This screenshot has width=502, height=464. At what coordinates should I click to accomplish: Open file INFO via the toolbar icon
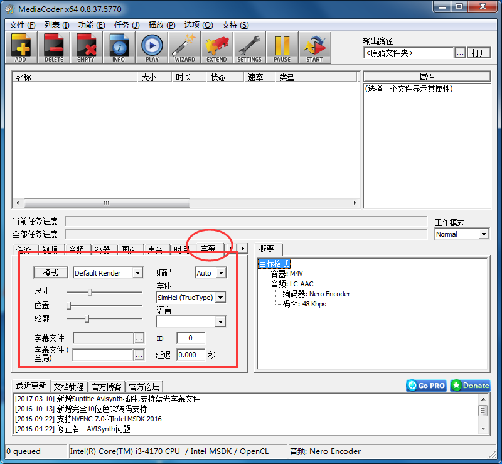119,47
